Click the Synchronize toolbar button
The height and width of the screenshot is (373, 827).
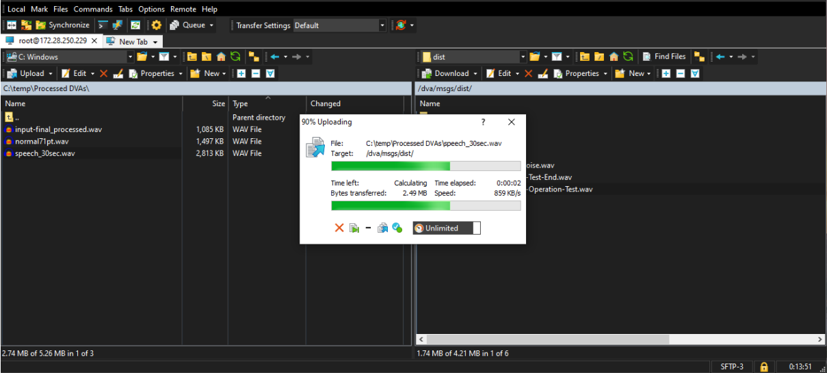pos(62,25)
